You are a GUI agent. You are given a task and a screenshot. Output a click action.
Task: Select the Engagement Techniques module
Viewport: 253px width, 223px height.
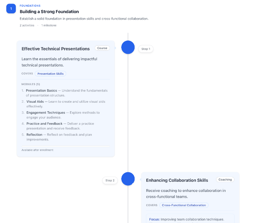[x=46, y=112]
